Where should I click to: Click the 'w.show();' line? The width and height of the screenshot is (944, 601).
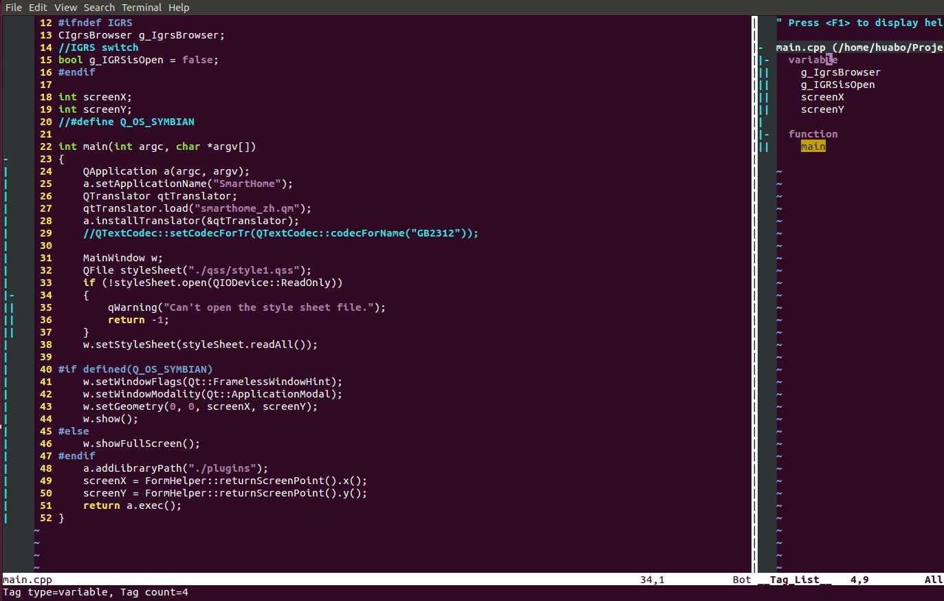111,419
